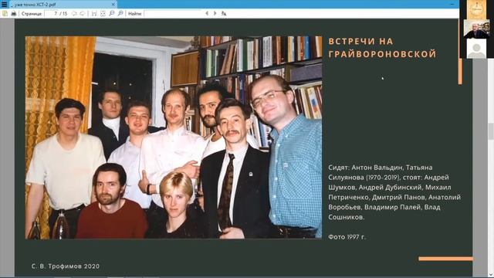494x278 pixels.
Task: Click the 'ВСТРЕЧИ НА ГРАЙВОРОНОВСКОЙ' slide title
Action: pyautogui.click(x=382, y=48)
